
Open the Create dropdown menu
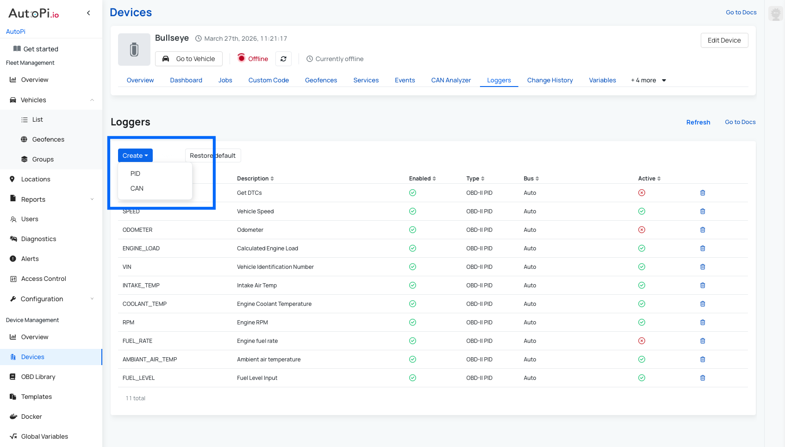135,155
